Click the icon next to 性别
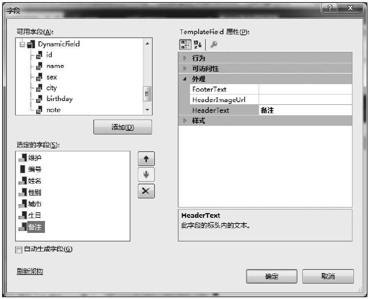370x299 pixels. point(23,192)
